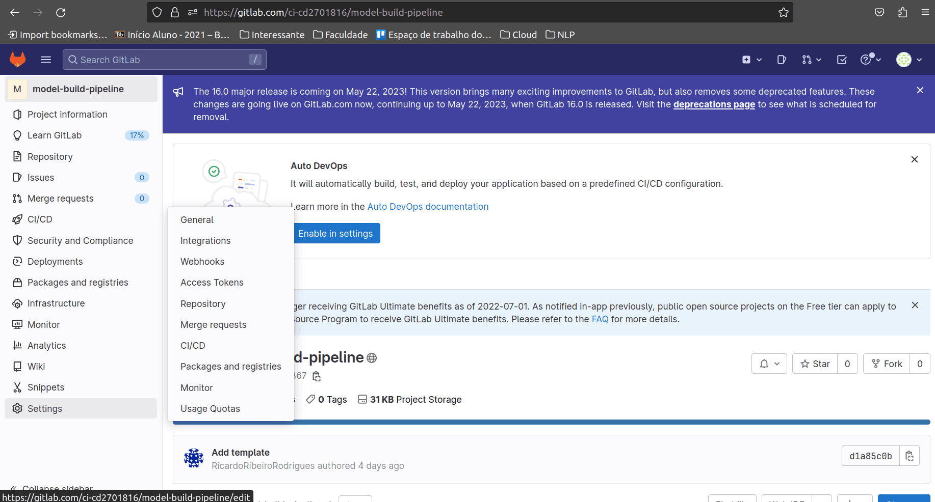935x502 pixels.
Task: Open the Cloud bookmarks folder
Action: coord(518,35)
